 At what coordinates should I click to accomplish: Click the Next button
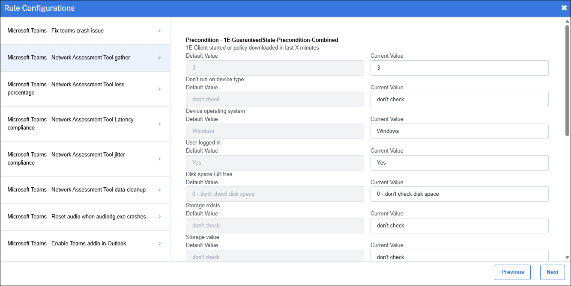[x=552, y=272]
